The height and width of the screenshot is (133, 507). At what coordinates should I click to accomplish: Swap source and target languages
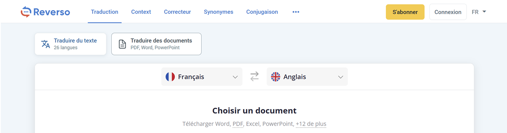click(x=254, y=76)
